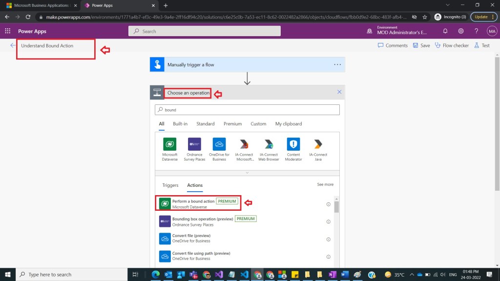Click the help question mark icon

(x=477, y=31)
